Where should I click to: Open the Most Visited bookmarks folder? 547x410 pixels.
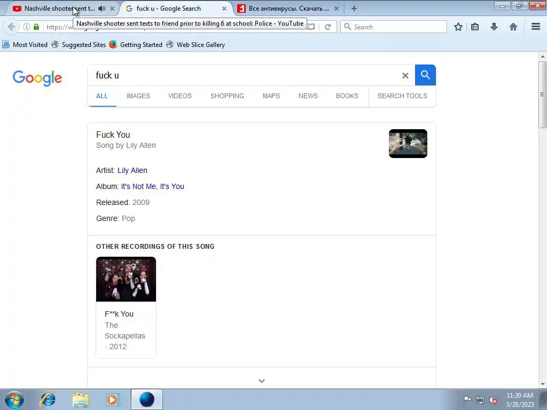coord(25,45)
